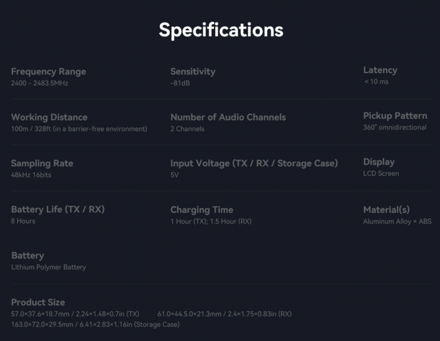Select the 100m / 328ft distance text
The height and width of the screenshot is (341, 440).
pos(79,129)
